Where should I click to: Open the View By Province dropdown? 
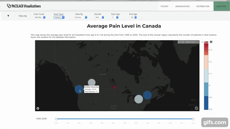pyautogui.click(x=80, y=17)
